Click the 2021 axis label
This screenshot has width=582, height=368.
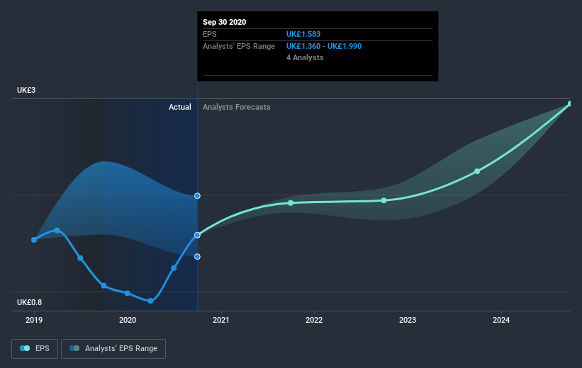(221, 320)
